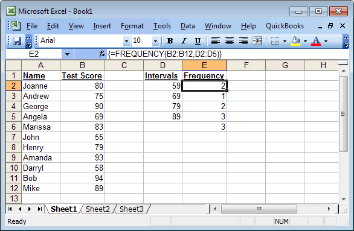Select the Frequency header cell

tap(204, 75)
